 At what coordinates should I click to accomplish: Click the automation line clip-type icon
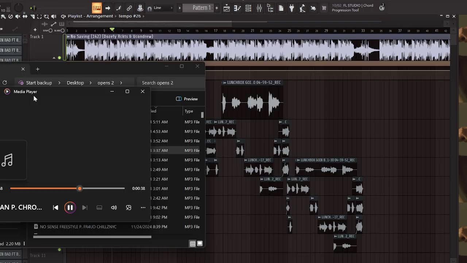click(x=54, y=24)
